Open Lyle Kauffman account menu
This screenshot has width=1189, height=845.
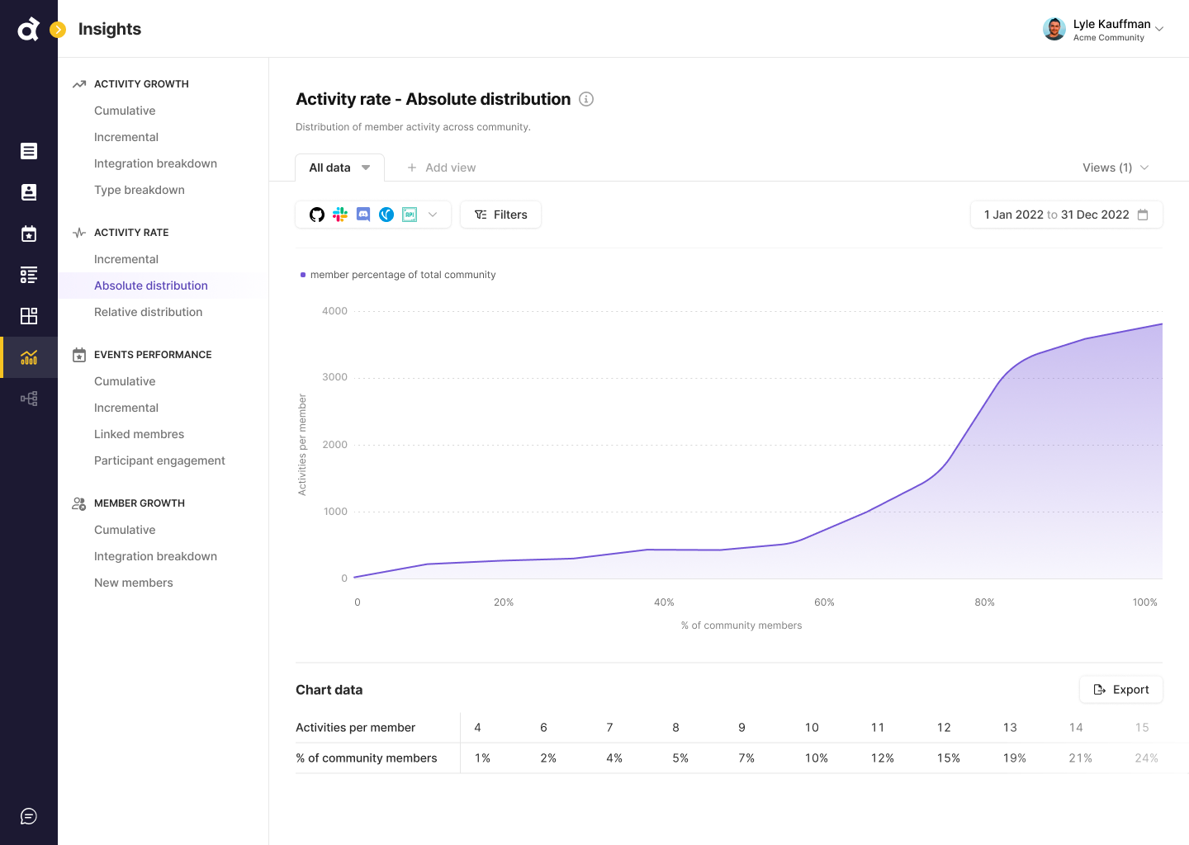(1103, 30)
